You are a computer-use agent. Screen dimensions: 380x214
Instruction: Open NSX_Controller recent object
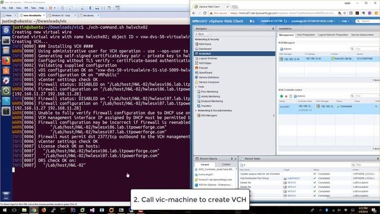pos(214,169)
